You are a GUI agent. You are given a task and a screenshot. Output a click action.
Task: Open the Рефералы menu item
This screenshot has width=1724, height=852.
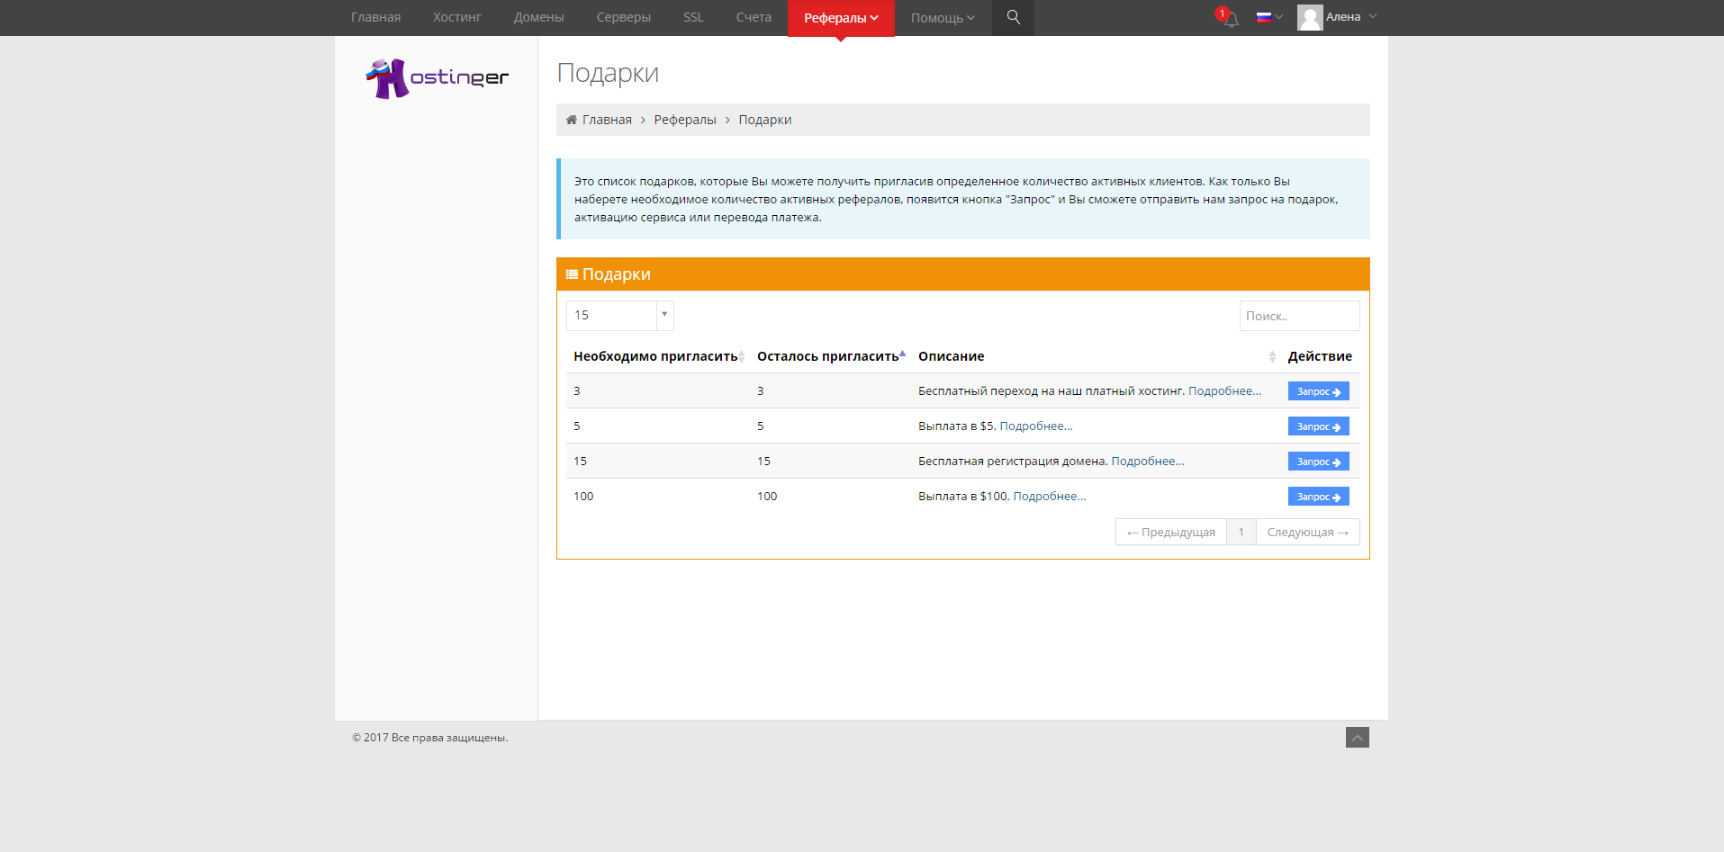coord(839,17)
